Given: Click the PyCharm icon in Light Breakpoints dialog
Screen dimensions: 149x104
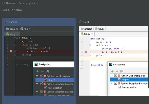Looking at the screenshot, I should (111, 65).
